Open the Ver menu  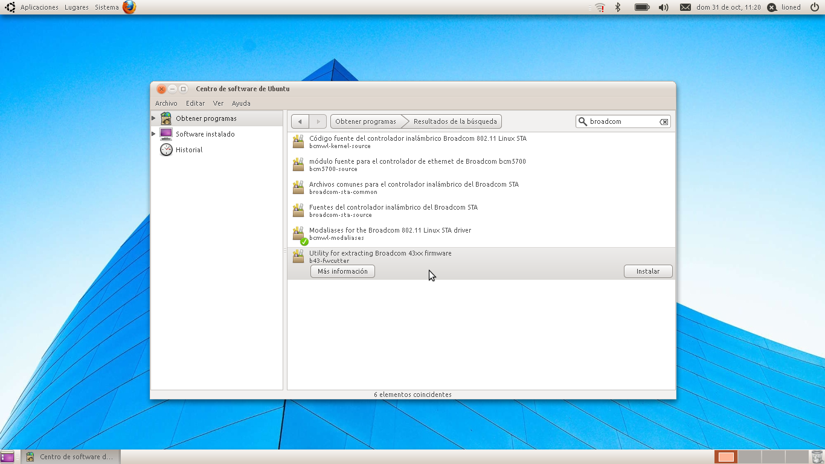point(218,103)
